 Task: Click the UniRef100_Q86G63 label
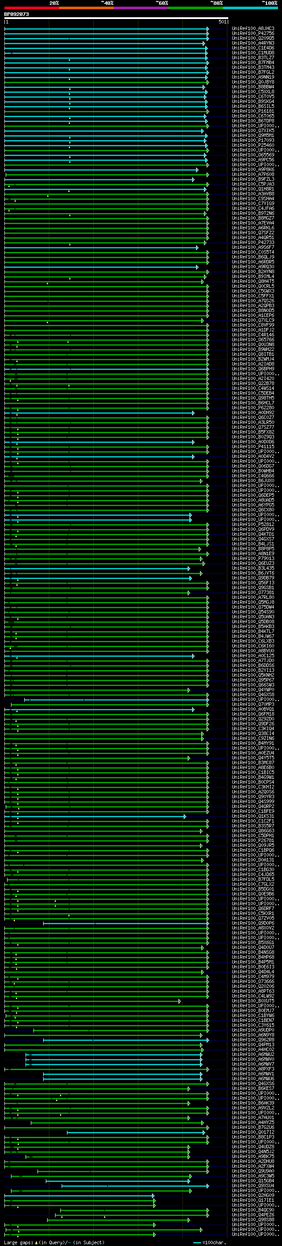[253, 831]
